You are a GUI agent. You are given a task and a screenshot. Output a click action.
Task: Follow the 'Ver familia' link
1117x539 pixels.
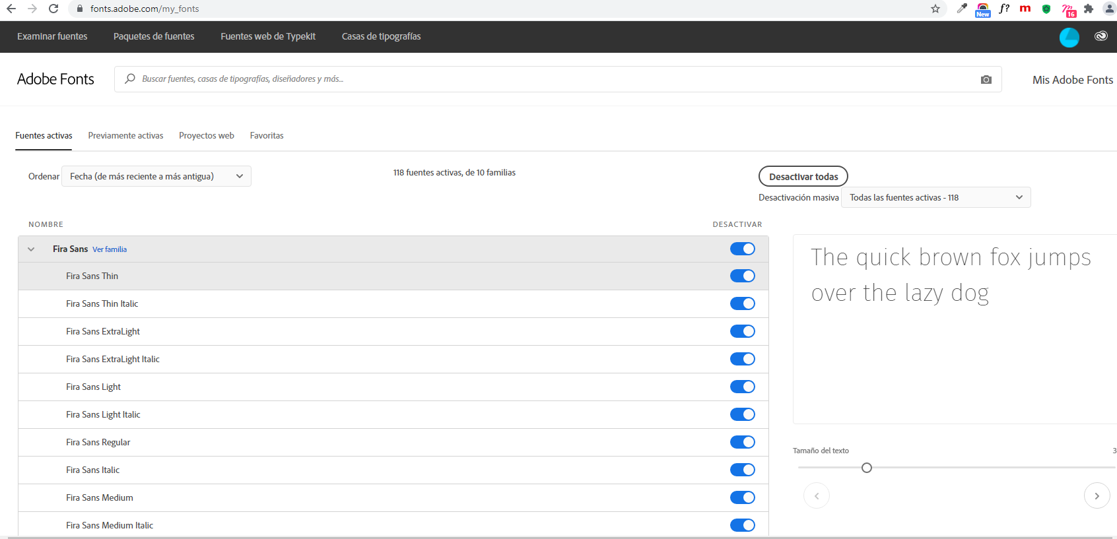(110, 249)
